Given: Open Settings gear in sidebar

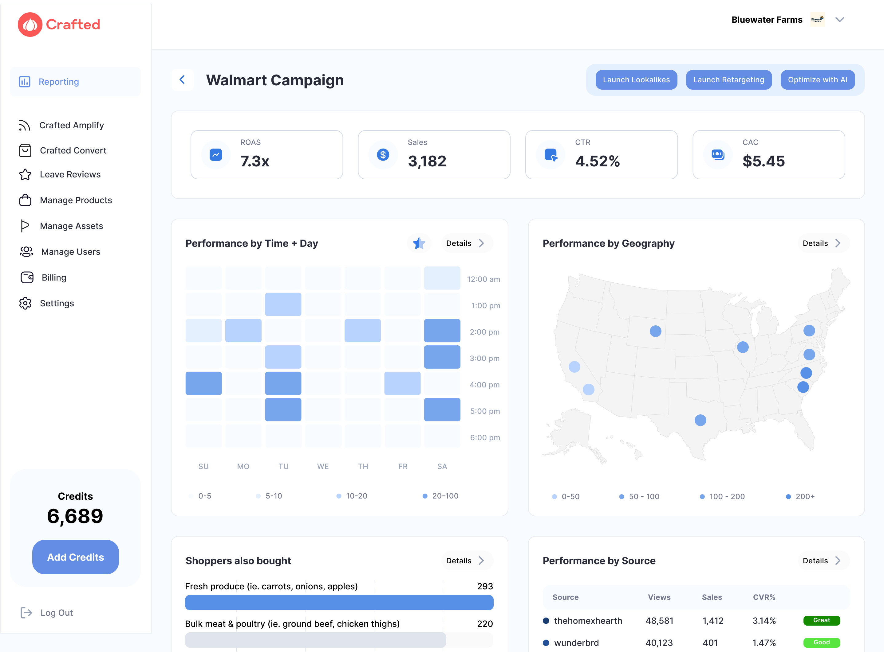Looking at the screenshot, I should pos(25,303).
